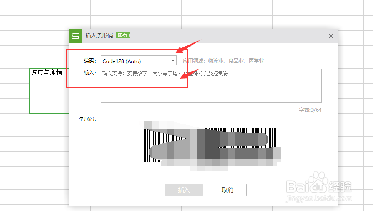The image size is (373, 211).
Task: Click the 限免 badge in title bar
Action: [x=123, y=35]
